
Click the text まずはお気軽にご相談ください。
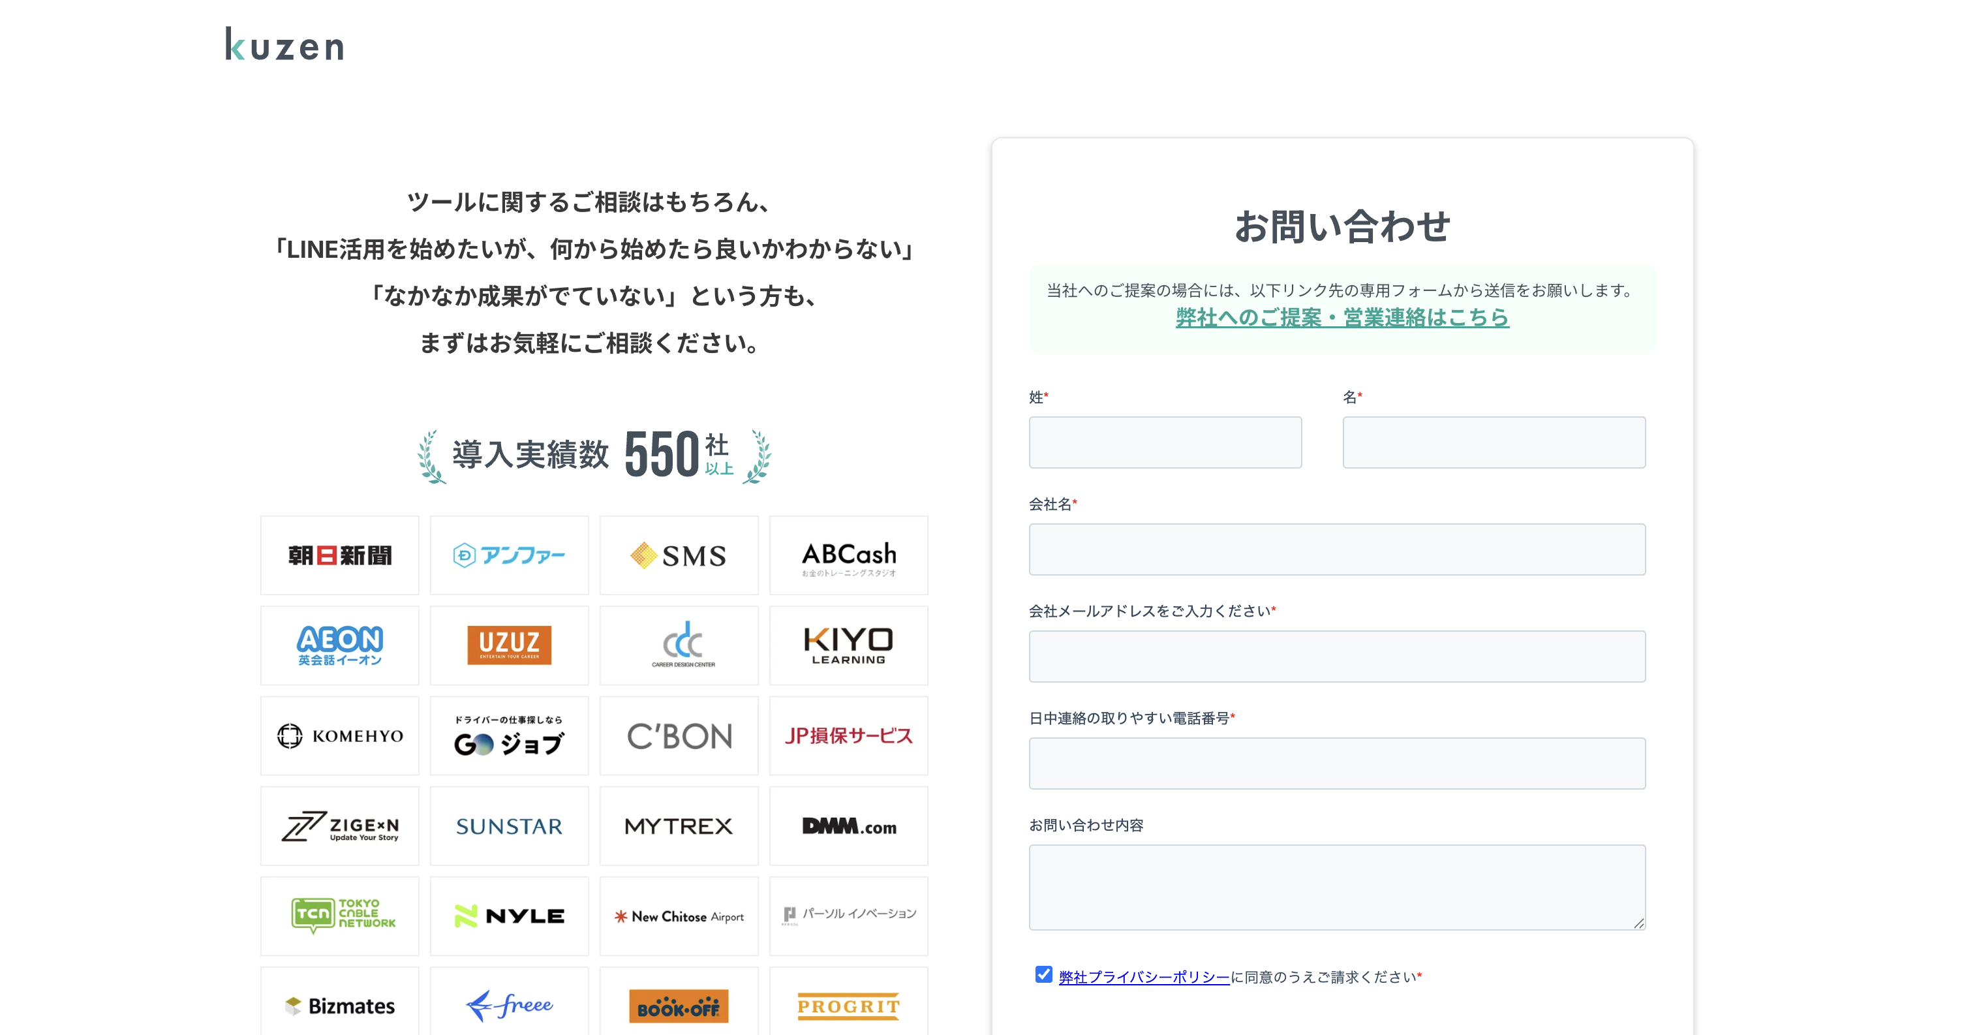coord(591,343)
